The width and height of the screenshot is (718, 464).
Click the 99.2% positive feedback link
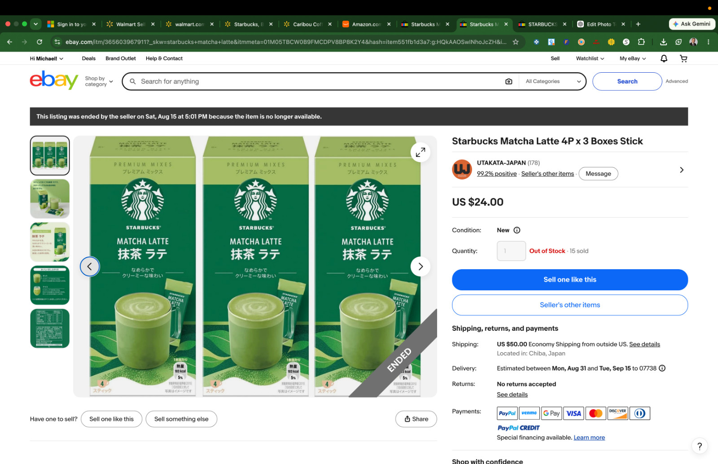497,174
